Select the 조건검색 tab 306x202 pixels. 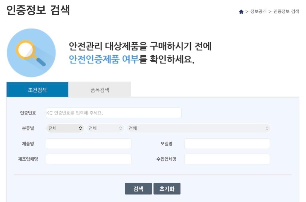coord(37,89)
